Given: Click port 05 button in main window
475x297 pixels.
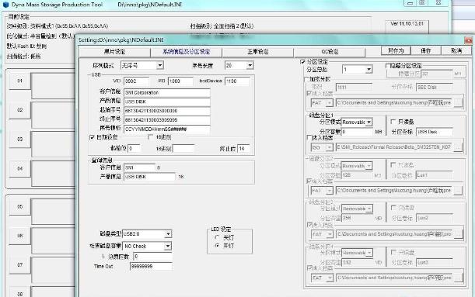Looking at the screenshot, I should (19, 207).
